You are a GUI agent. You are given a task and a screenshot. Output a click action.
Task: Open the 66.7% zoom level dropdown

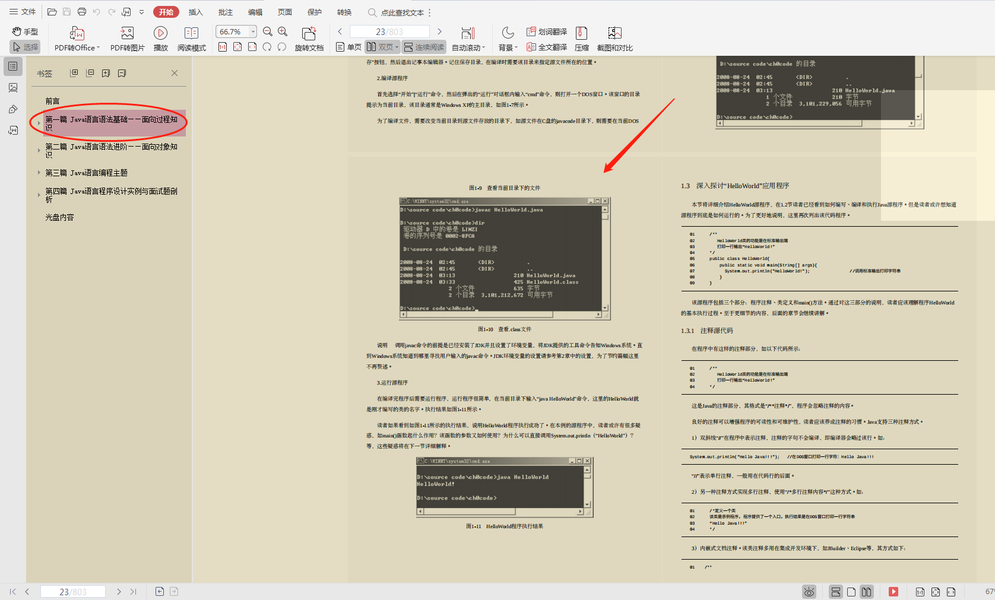[253, 31]
